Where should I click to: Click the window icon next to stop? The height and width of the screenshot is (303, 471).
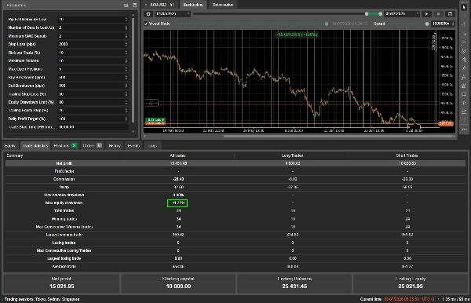coord(450,14)
